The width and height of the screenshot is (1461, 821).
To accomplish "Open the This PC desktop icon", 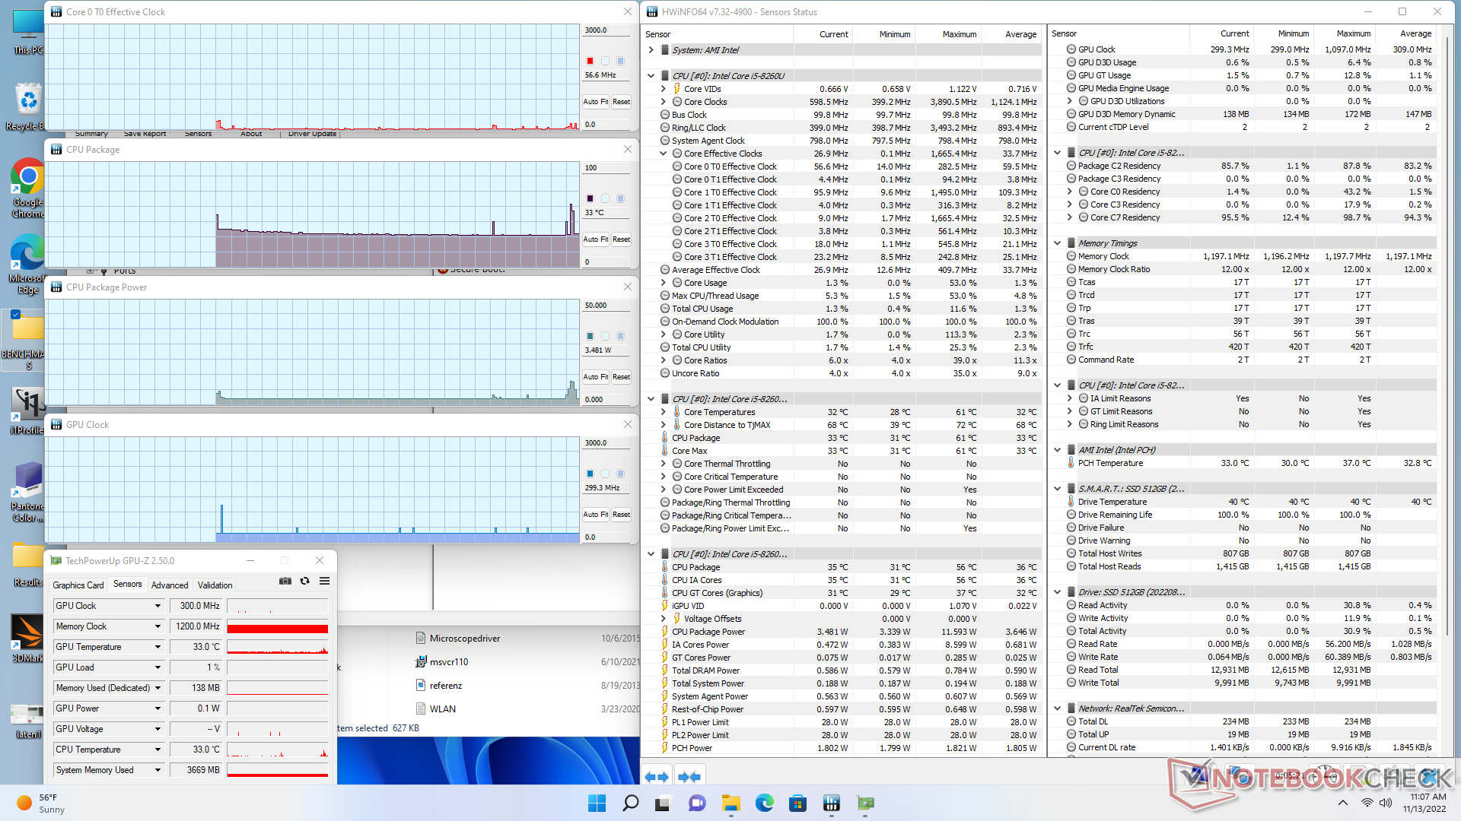I will click(x=27, y=32).
